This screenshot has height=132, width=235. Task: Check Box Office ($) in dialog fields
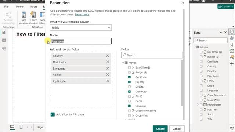(x=129, y=67)
